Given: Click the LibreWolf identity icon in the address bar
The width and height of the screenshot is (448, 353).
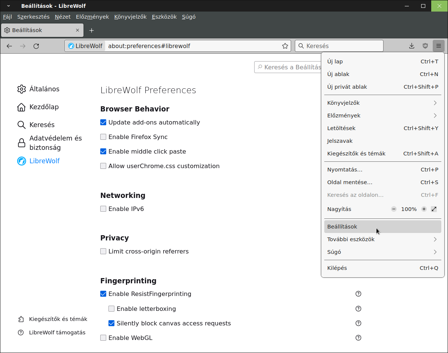Looking at the screenshot, I should click(x=85, y=46).
